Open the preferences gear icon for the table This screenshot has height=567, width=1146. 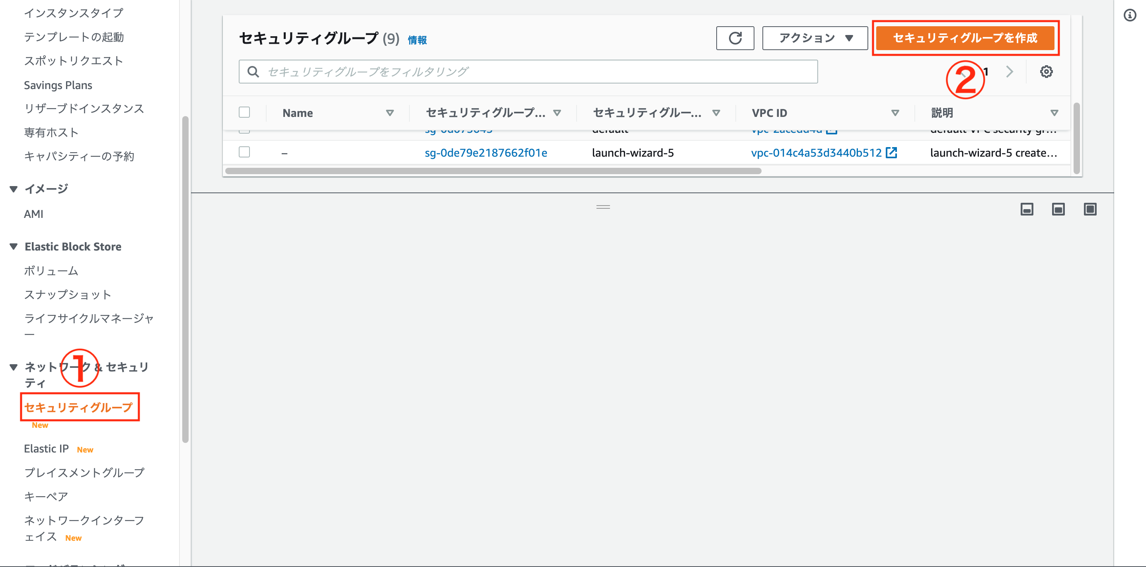pyautogui.click(x=1047, y=71)
